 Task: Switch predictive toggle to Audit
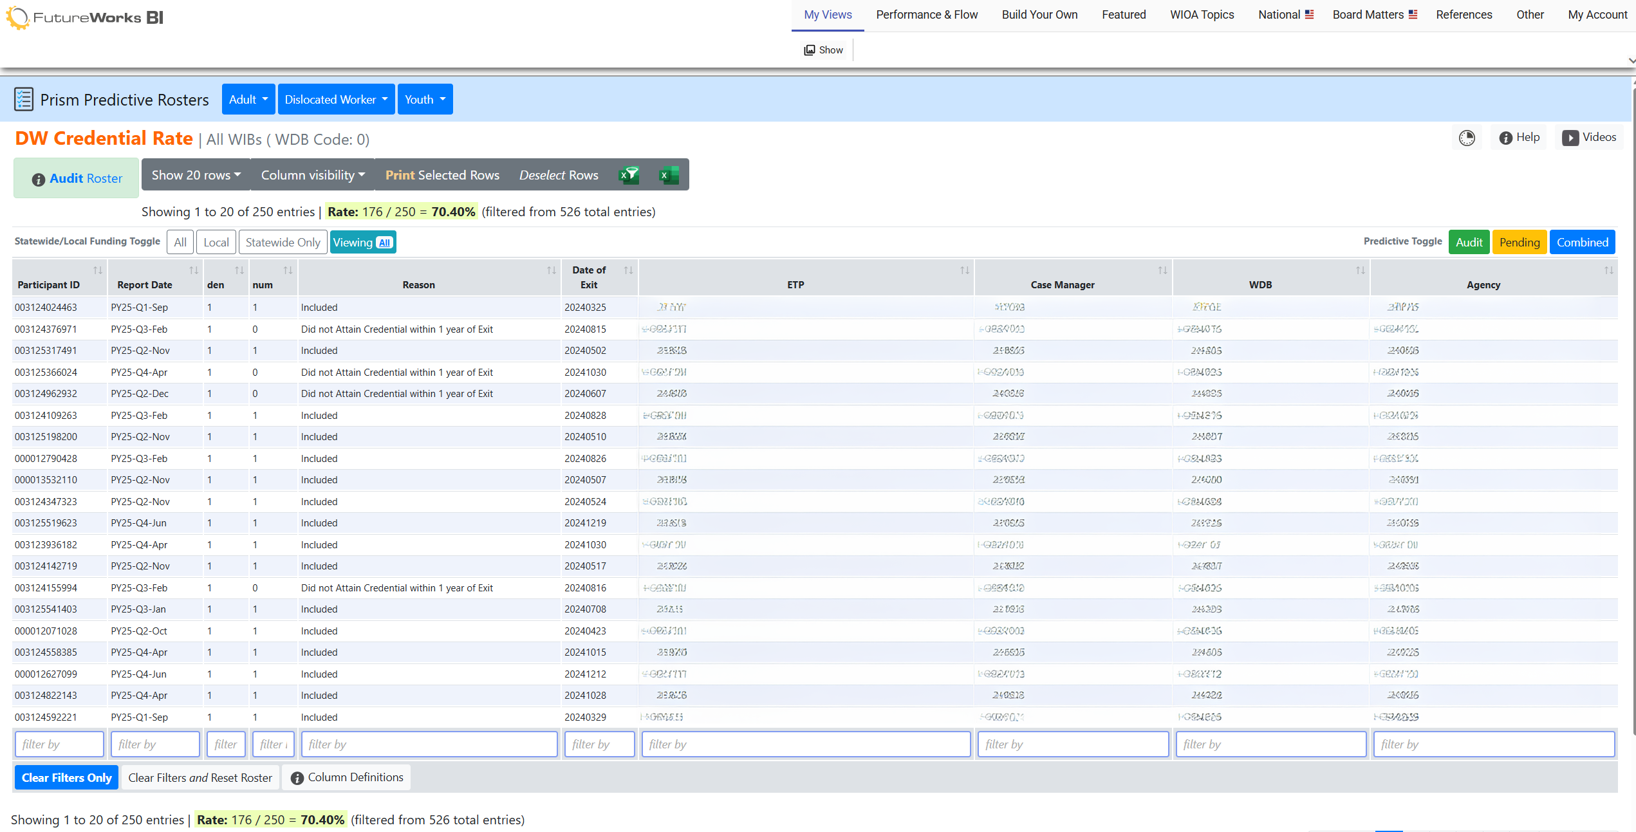coord(1469,243)
